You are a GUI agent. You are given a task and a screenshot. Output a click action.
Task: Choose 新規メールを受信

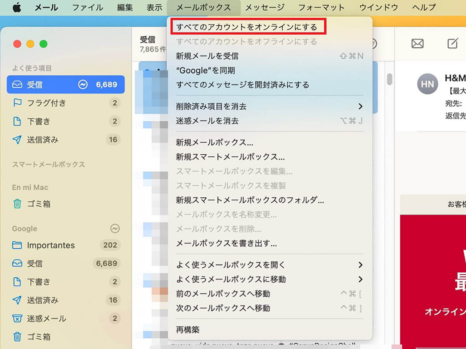tap(270, 56)
